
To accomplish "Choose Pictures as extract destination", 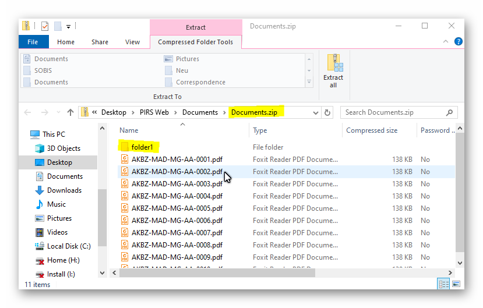I will point(182,59).
